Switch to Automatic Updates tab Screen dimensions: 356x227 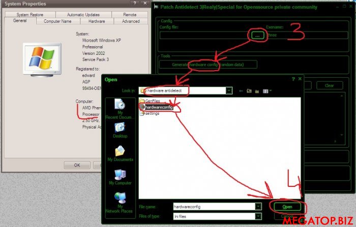coord(83,15)
